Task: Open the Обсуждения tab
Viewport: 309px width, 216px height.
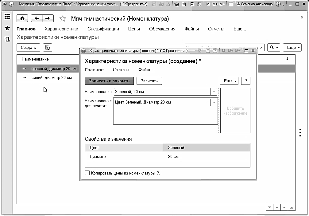Action: [x=162, y=29]
